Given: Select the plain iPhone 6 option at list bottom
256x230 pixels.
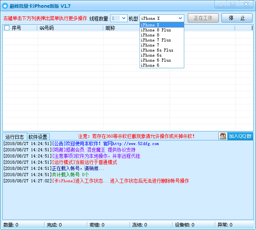Looking at the screenshot, I should click(162, 65).
